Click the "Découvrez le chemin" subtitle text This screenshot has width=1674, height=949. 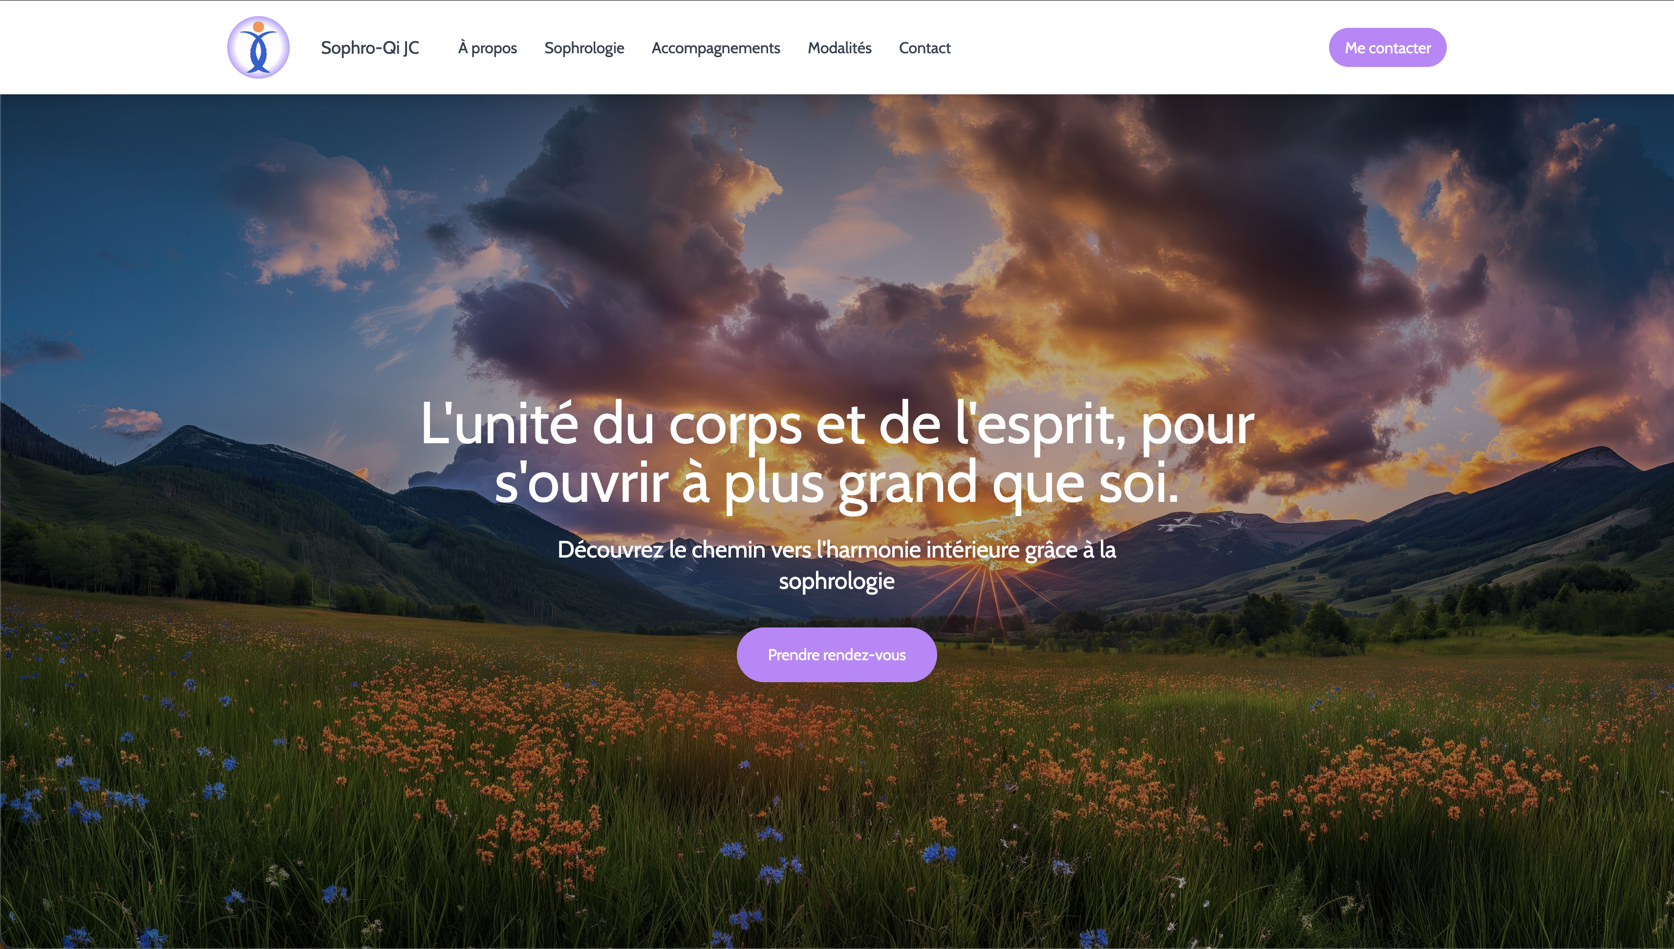pyautogui.click(x=837, y=565)
